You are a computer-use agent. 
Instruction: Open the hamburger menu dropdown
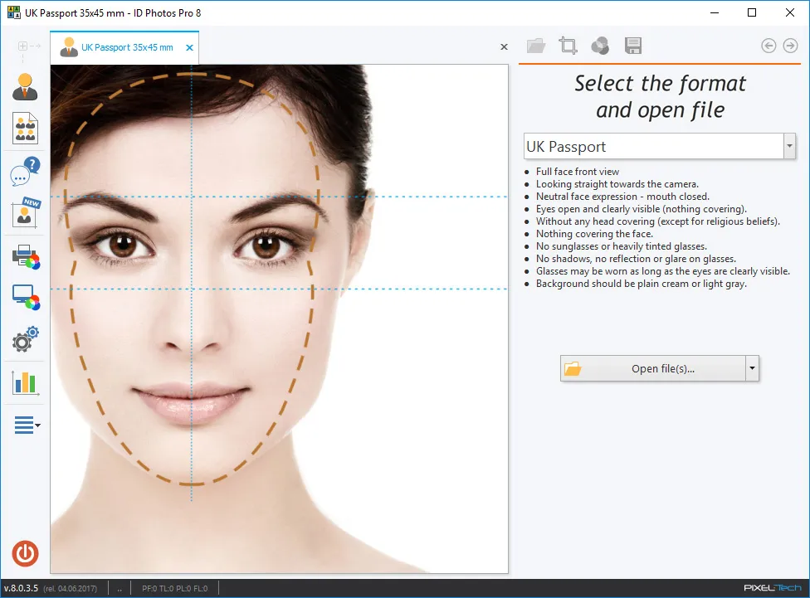coord(24,425)
